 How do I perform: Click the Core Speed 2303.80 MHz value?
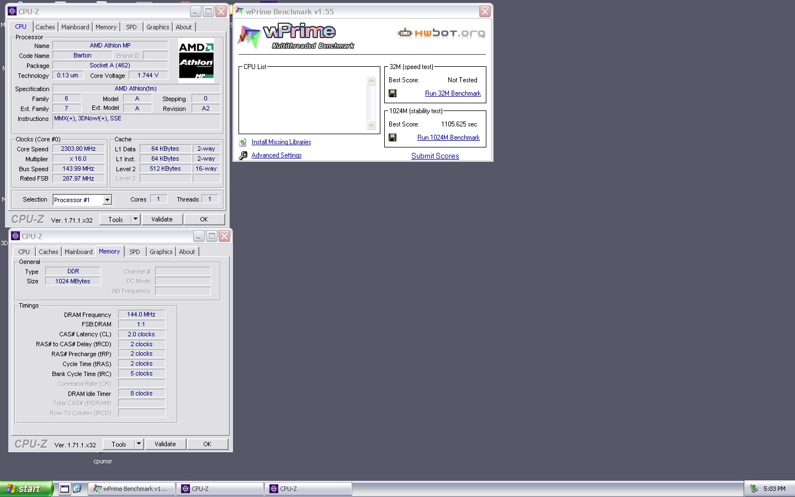(78, 149)
